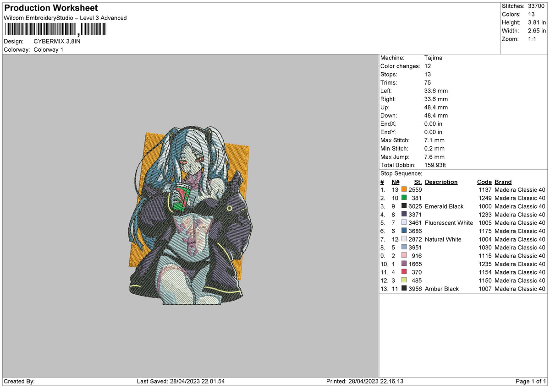Click the Color changes value 12
The height and width of the screenshot is (388, 550).
coord(428,66)
